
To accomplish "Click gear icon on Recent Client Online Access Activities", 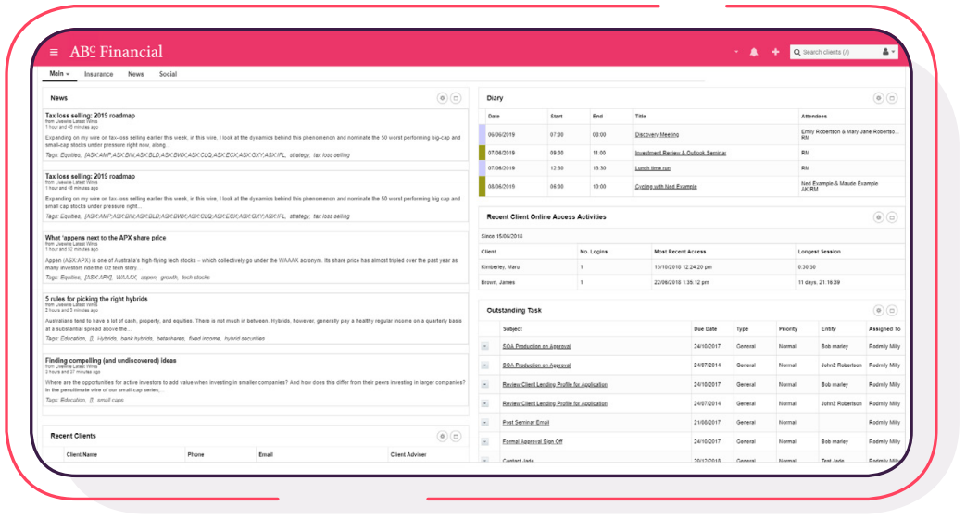I will (x=878, y=217).
